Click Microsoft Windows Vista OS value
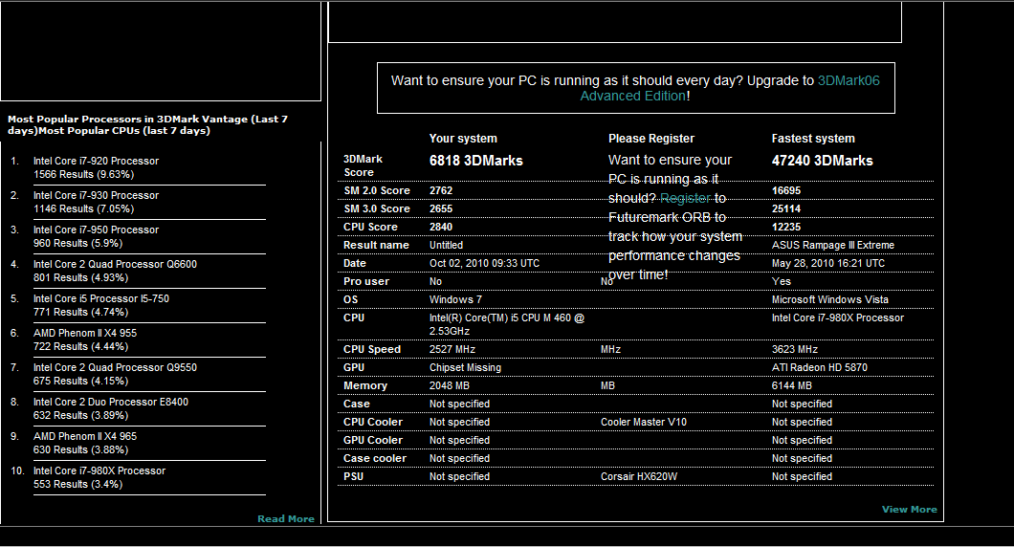 pos(829,299)
